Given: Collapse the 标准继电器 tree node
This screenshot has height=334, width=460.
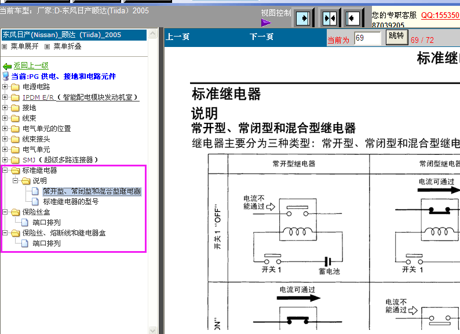Looking at the screenshot, I should click(x=5, y=170).
